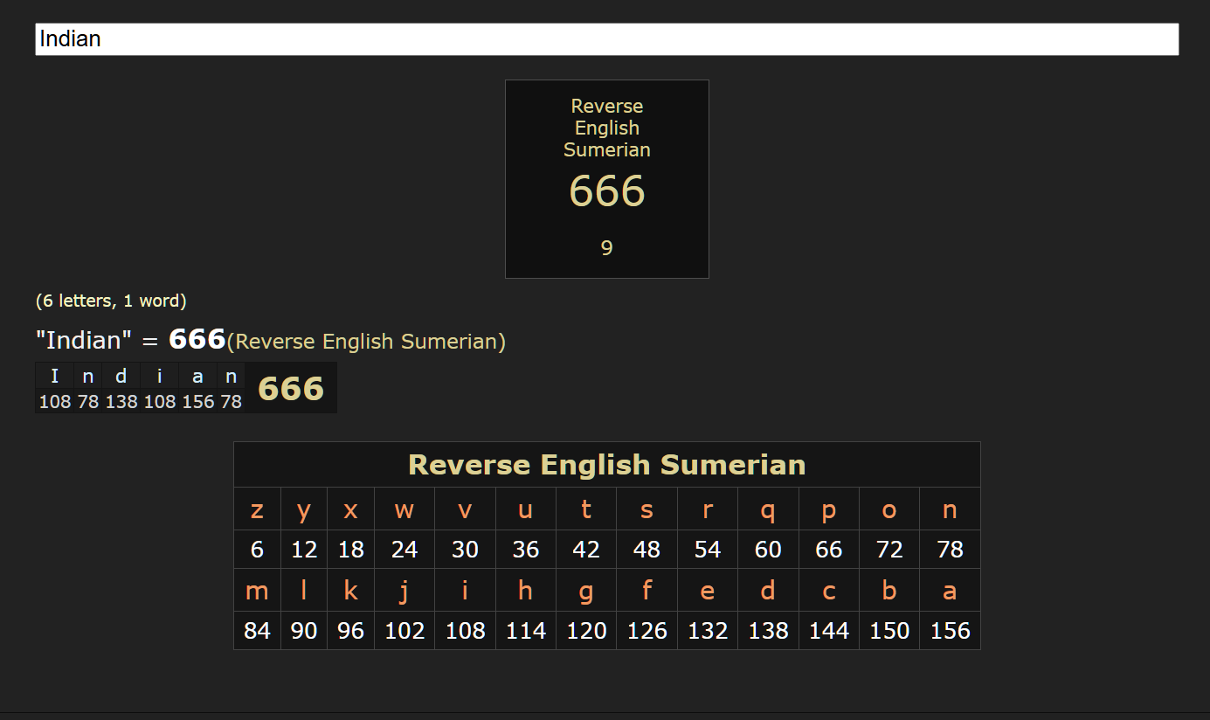Select value 66 under p in the chart

point(829,550)
